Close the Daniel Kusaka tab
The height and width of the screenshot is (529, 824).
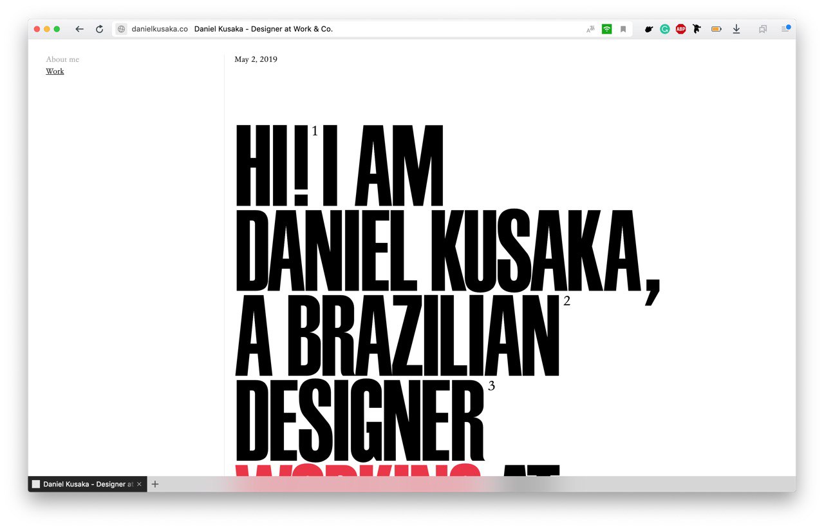(139, 484)
